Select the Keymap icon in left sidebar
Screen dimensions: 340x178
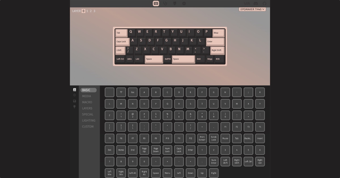click(x=75, y=89)
